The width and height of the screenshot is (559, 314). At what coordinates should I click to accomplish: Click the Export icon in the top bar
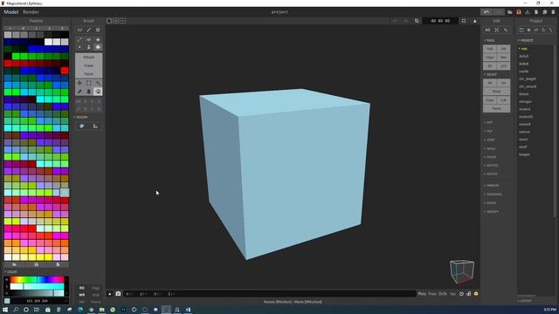coord(528,11)
